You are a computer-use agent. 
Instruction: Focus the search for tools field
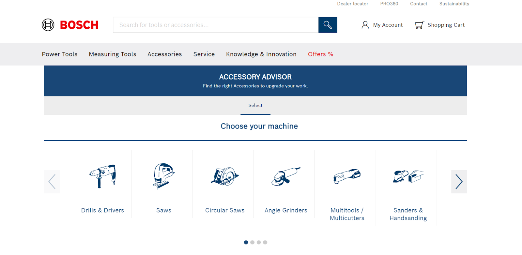pyautogui.click(x=216, y=25)
